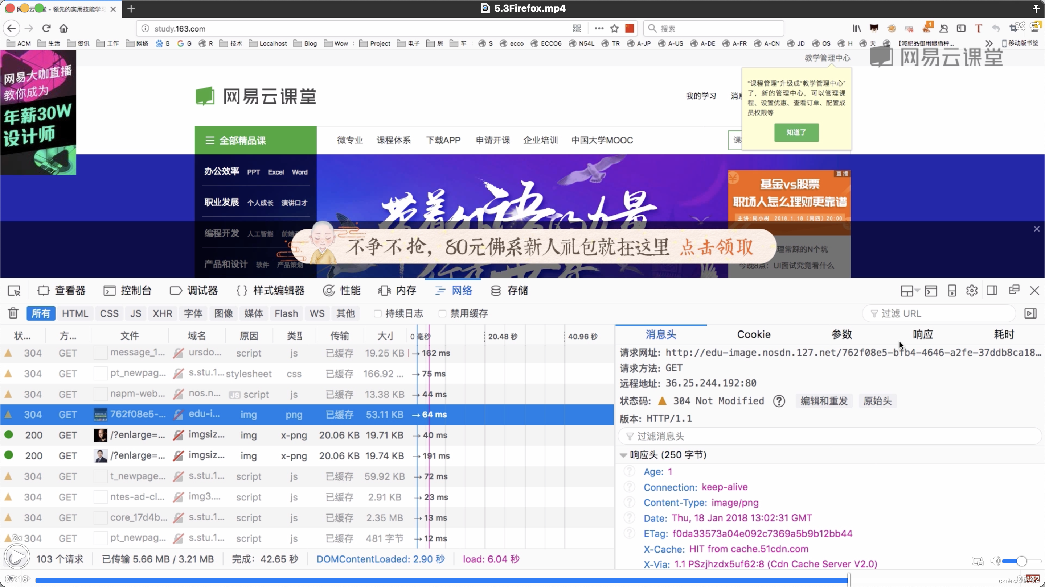This screenshot has height=587, width=1045.
Task: Filter requests by JS
Action: [x=136, y=313]
